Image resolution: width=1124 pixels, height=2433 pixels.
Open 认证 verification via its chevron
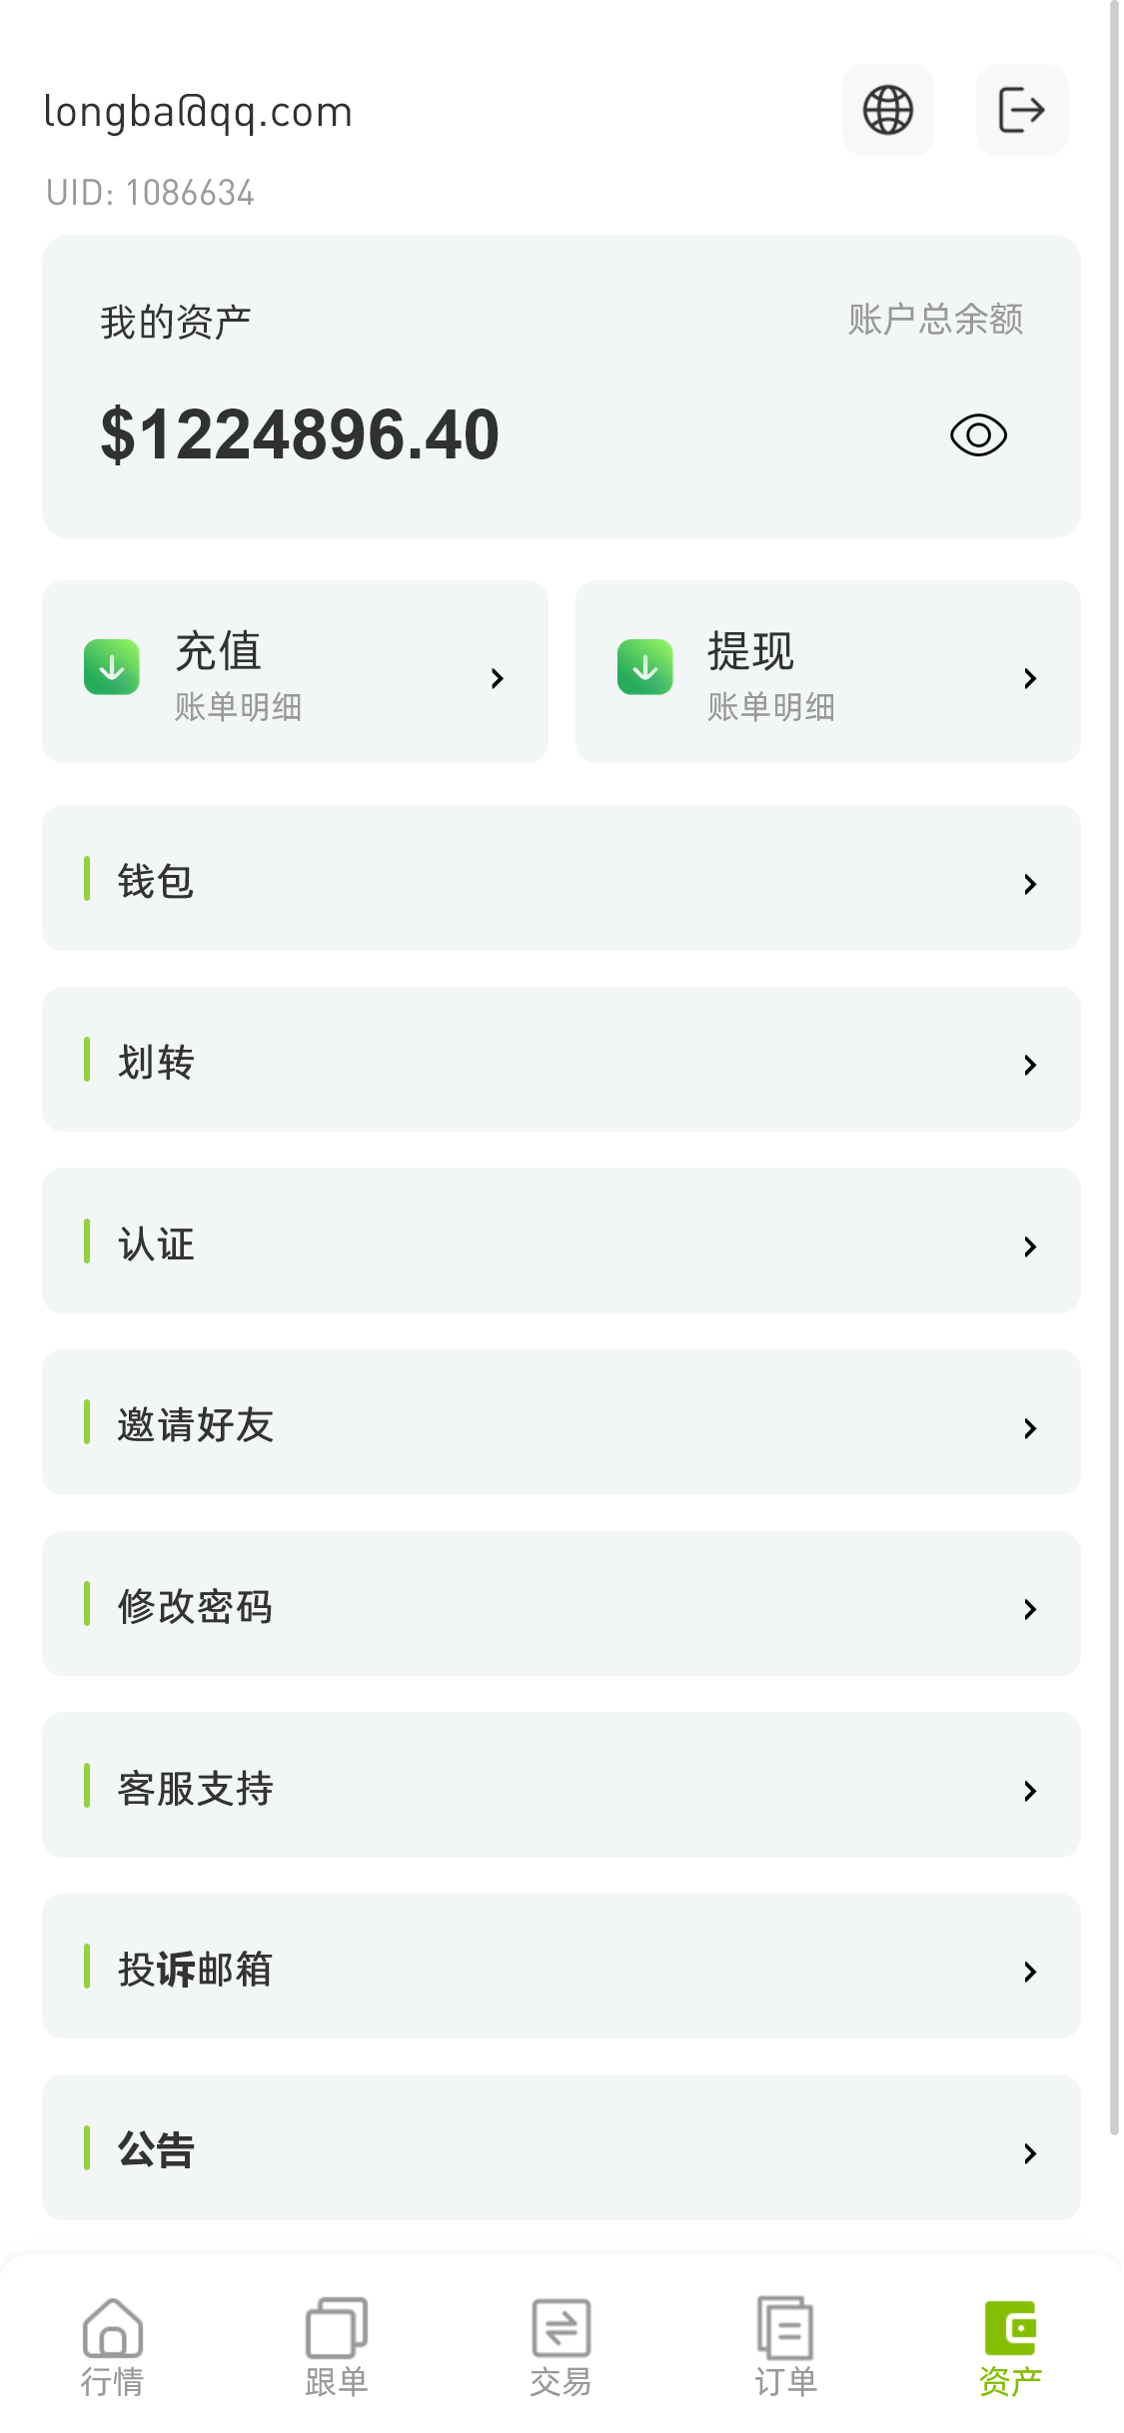(x=1030, y=1246)
